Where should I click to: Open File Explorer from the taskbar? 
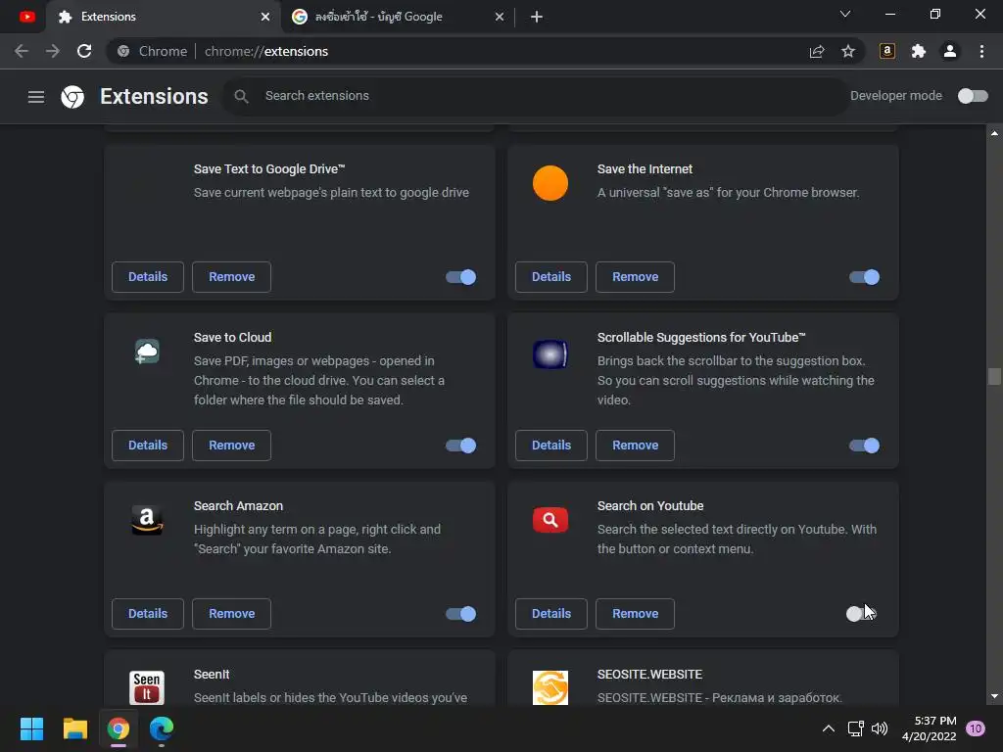click(74, 728)
